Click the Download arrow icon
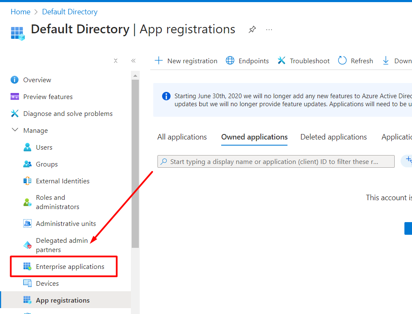Screen dimensions: 412x314 tap(385, 61)
